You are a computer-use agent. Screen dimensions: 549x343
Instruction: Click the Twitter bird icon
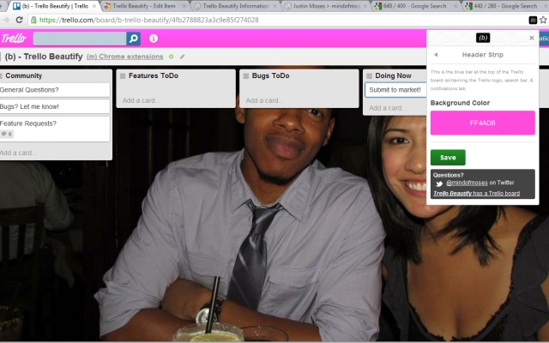tap(439, 184)
